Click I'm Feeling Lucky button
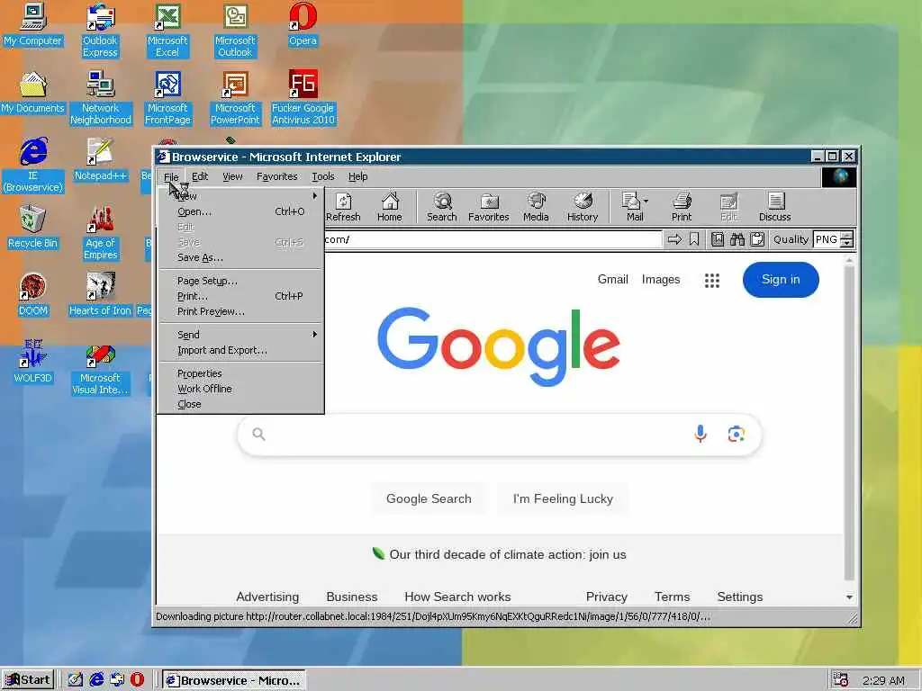The image size is (922, 691). (x=563, y=498)
